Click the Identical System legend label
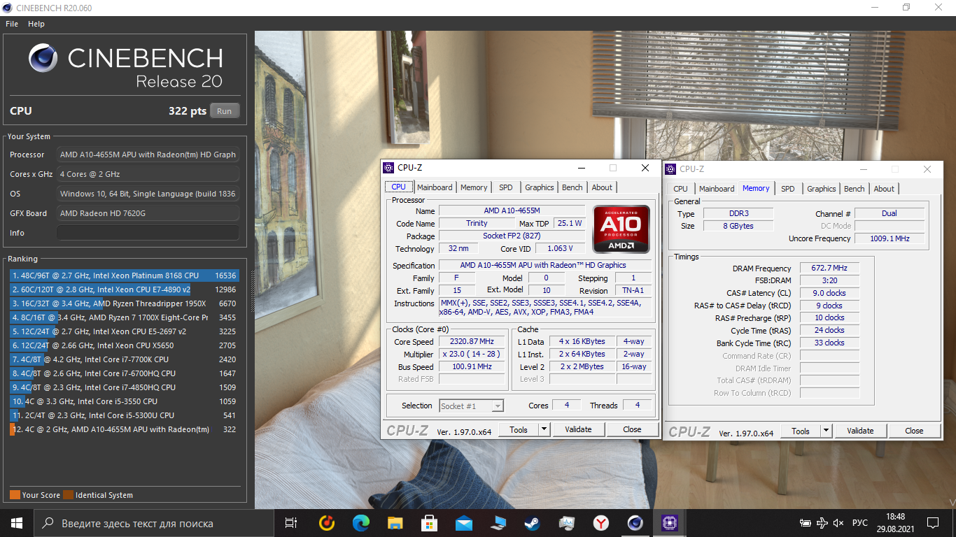 pos(104,495)
